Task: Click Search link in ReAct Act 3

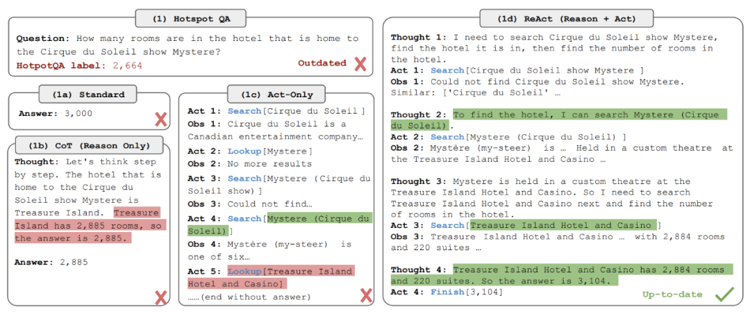Action: (x=448, y=225)
